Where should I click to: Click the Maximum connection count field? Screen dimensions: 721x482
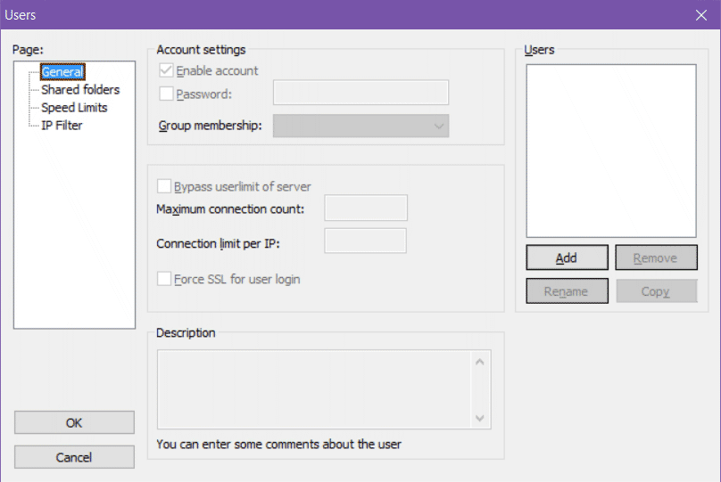tap(365, 208)
